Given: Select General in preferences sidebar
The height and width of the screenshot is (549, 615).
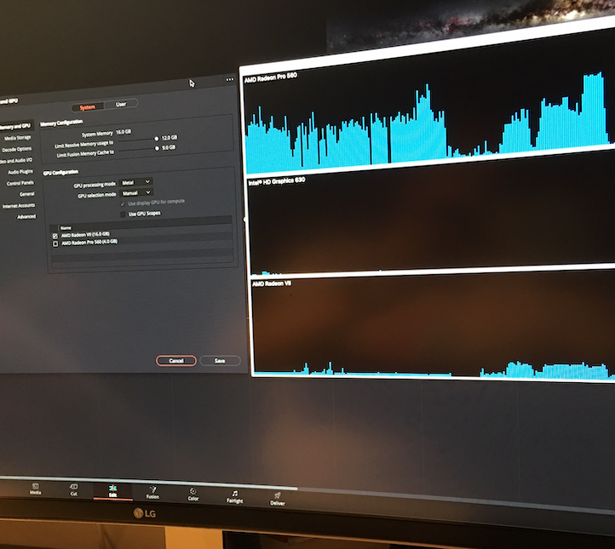Looking at the screenshot, I should [26, 194].
